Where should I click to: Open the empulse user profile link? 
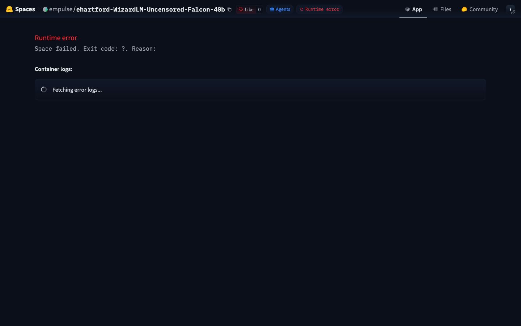[61, 9]
